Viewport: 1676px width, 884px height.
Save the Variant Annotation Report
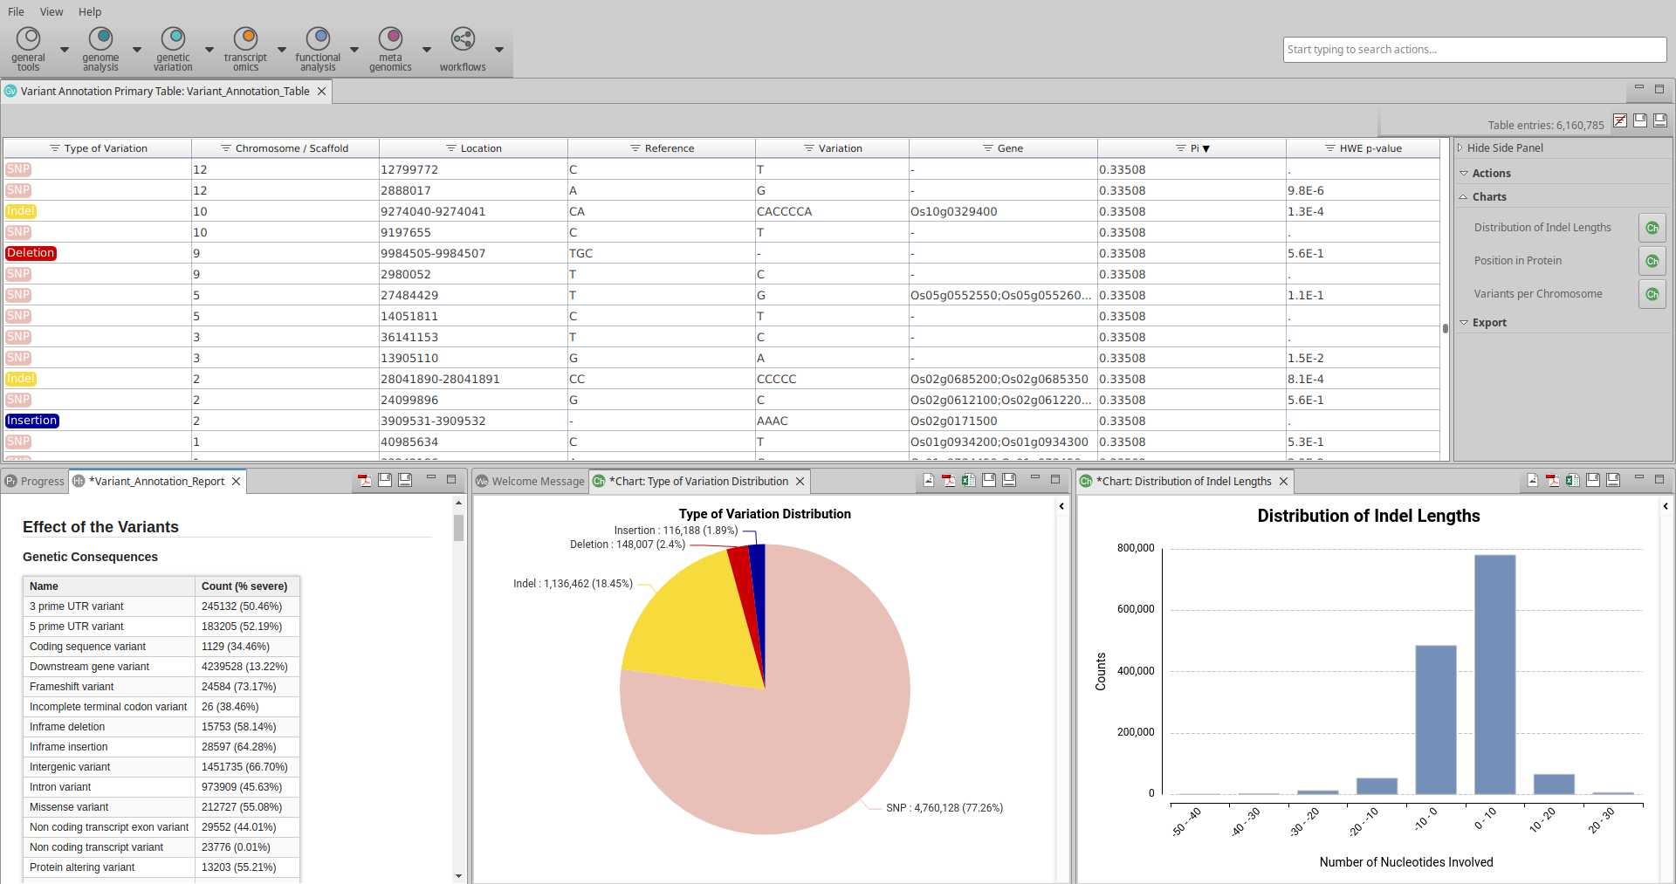coord(385,480)
